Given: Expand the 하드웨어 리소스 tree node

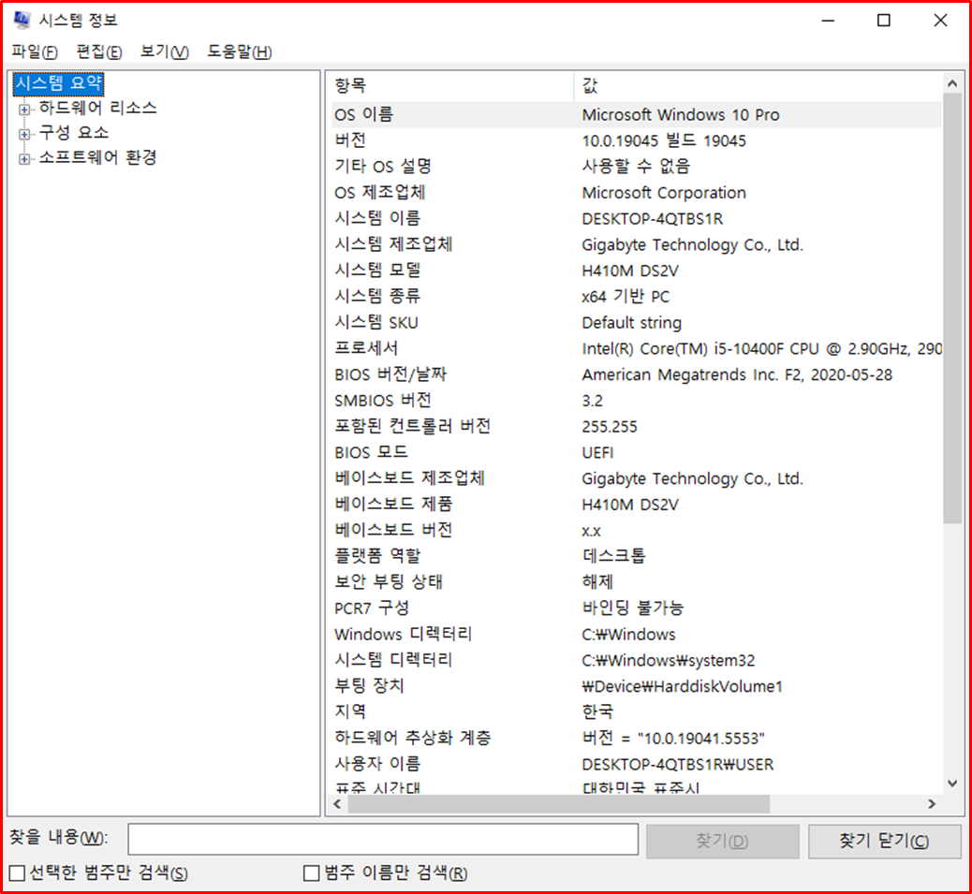Looking at the screenshot, I should [24, 109].
